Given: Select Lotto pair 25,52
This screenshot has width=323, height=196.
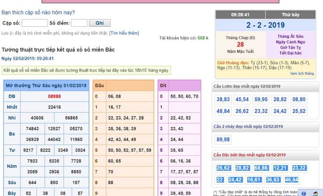Looking at the screenshot, I should [299, 111].
